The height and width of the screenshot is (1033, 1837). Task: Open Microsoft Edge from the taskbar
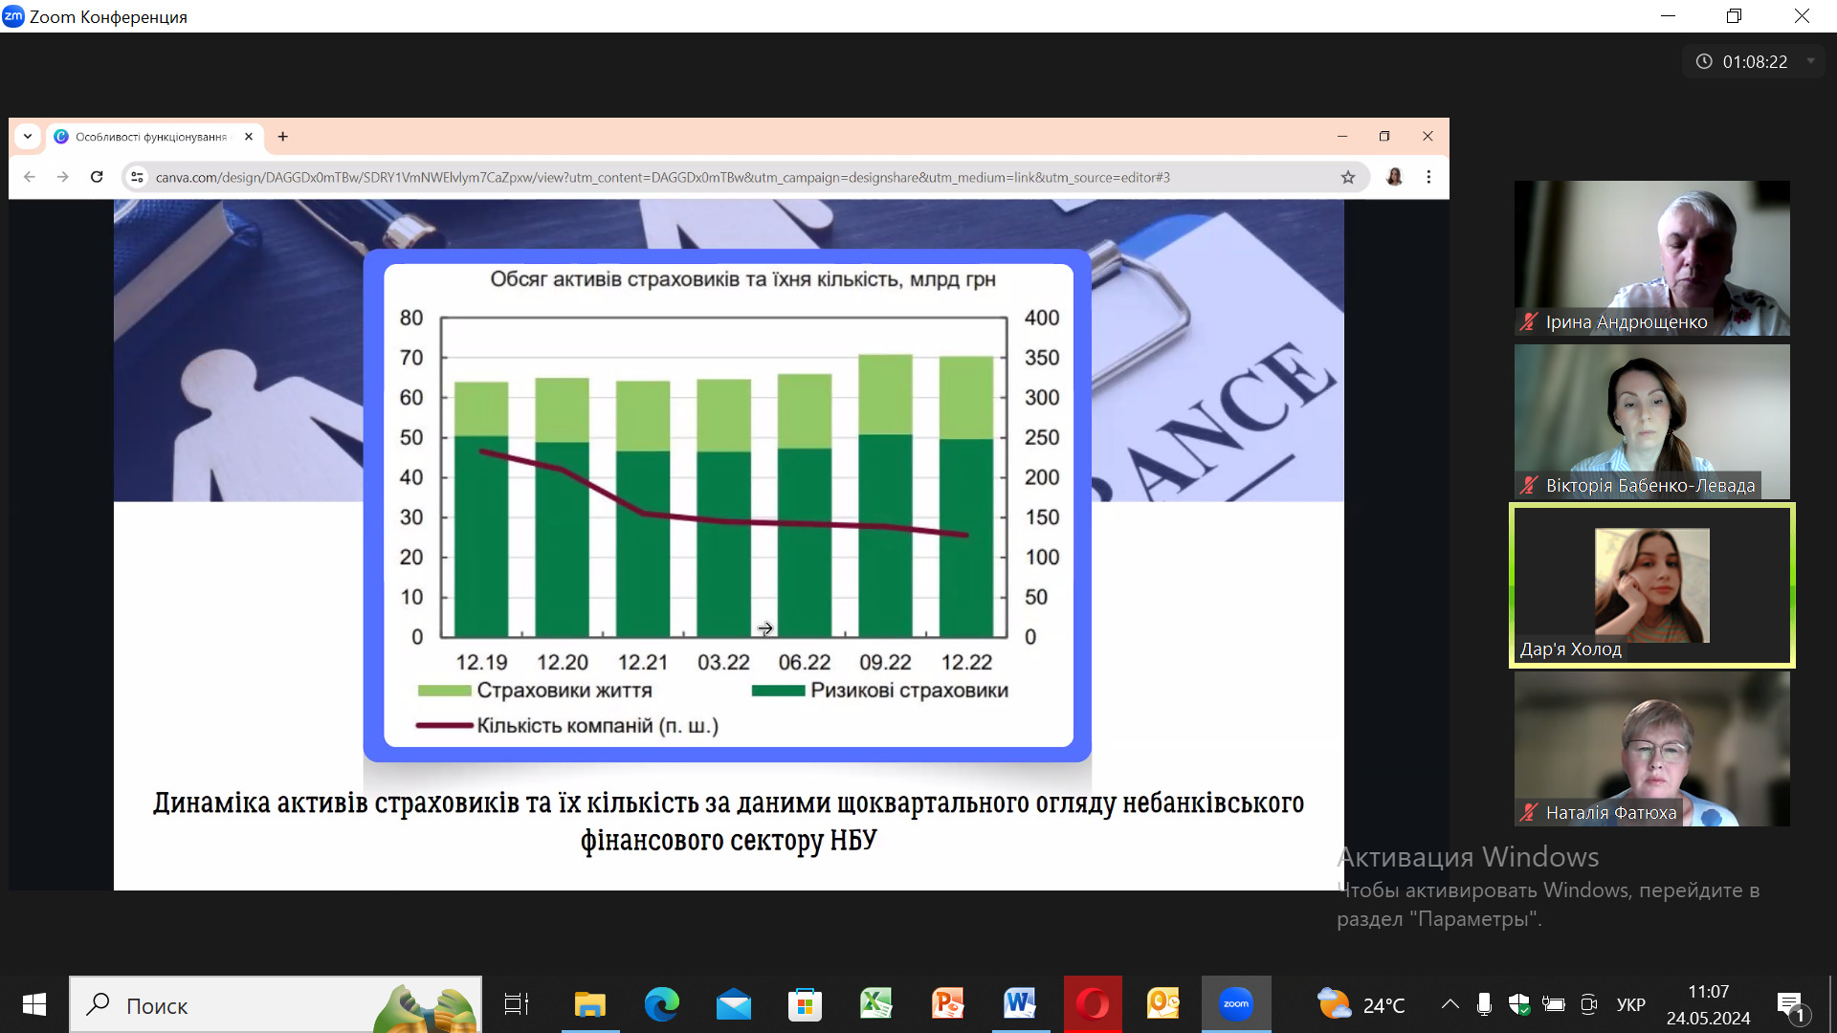(x=661, y=1004)
